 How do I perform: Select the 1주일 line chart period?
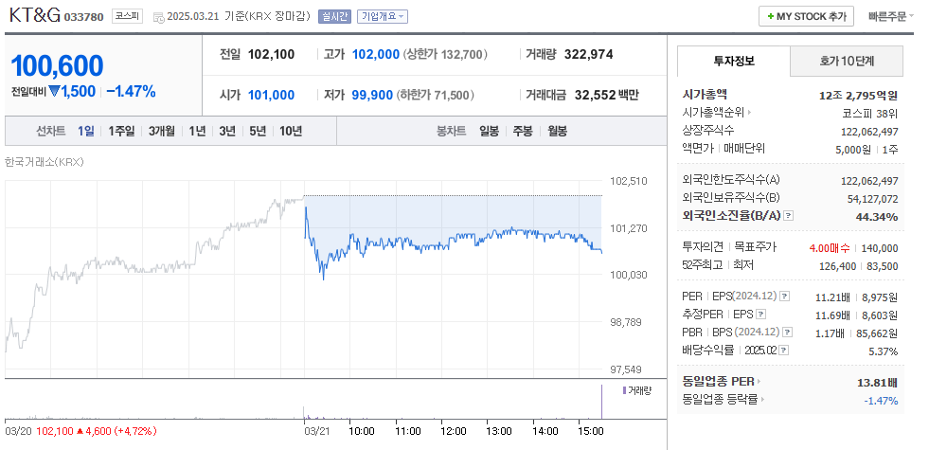click(121, 131)
